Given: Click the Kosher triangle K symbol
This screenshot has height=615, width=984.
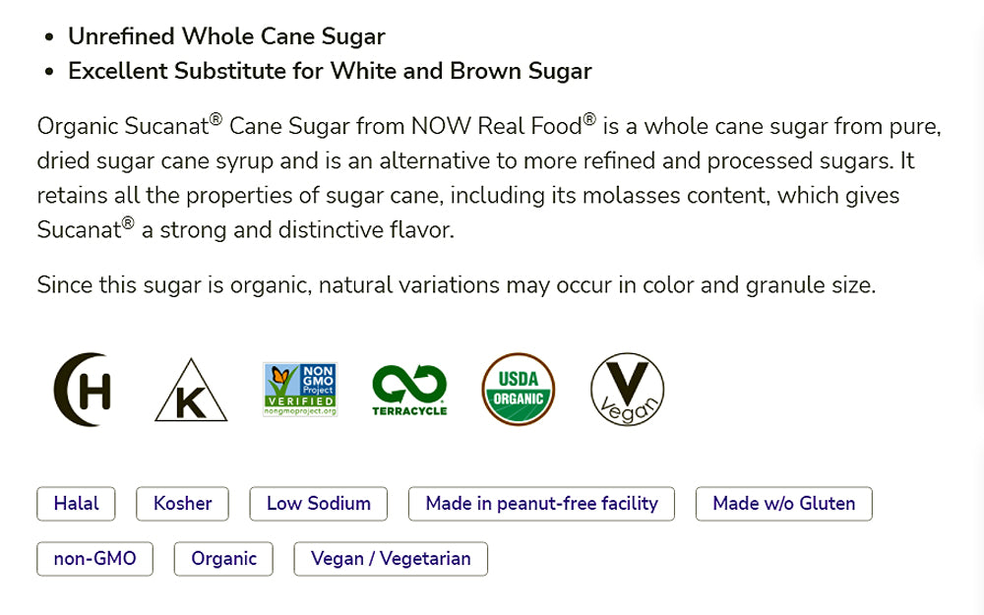Looking at the screenshot, I should (x=191, y=391).
